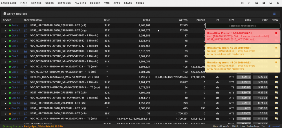The width and height of the screenshot is (282, 128).
Task: Open the dropdown arrow beside Disk 9
Action: click(5, 77)
